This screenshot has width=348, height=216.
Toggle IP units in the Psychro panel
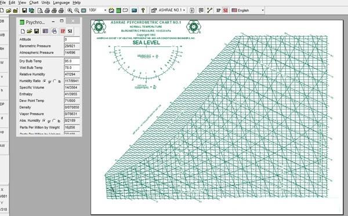point(63,31)
